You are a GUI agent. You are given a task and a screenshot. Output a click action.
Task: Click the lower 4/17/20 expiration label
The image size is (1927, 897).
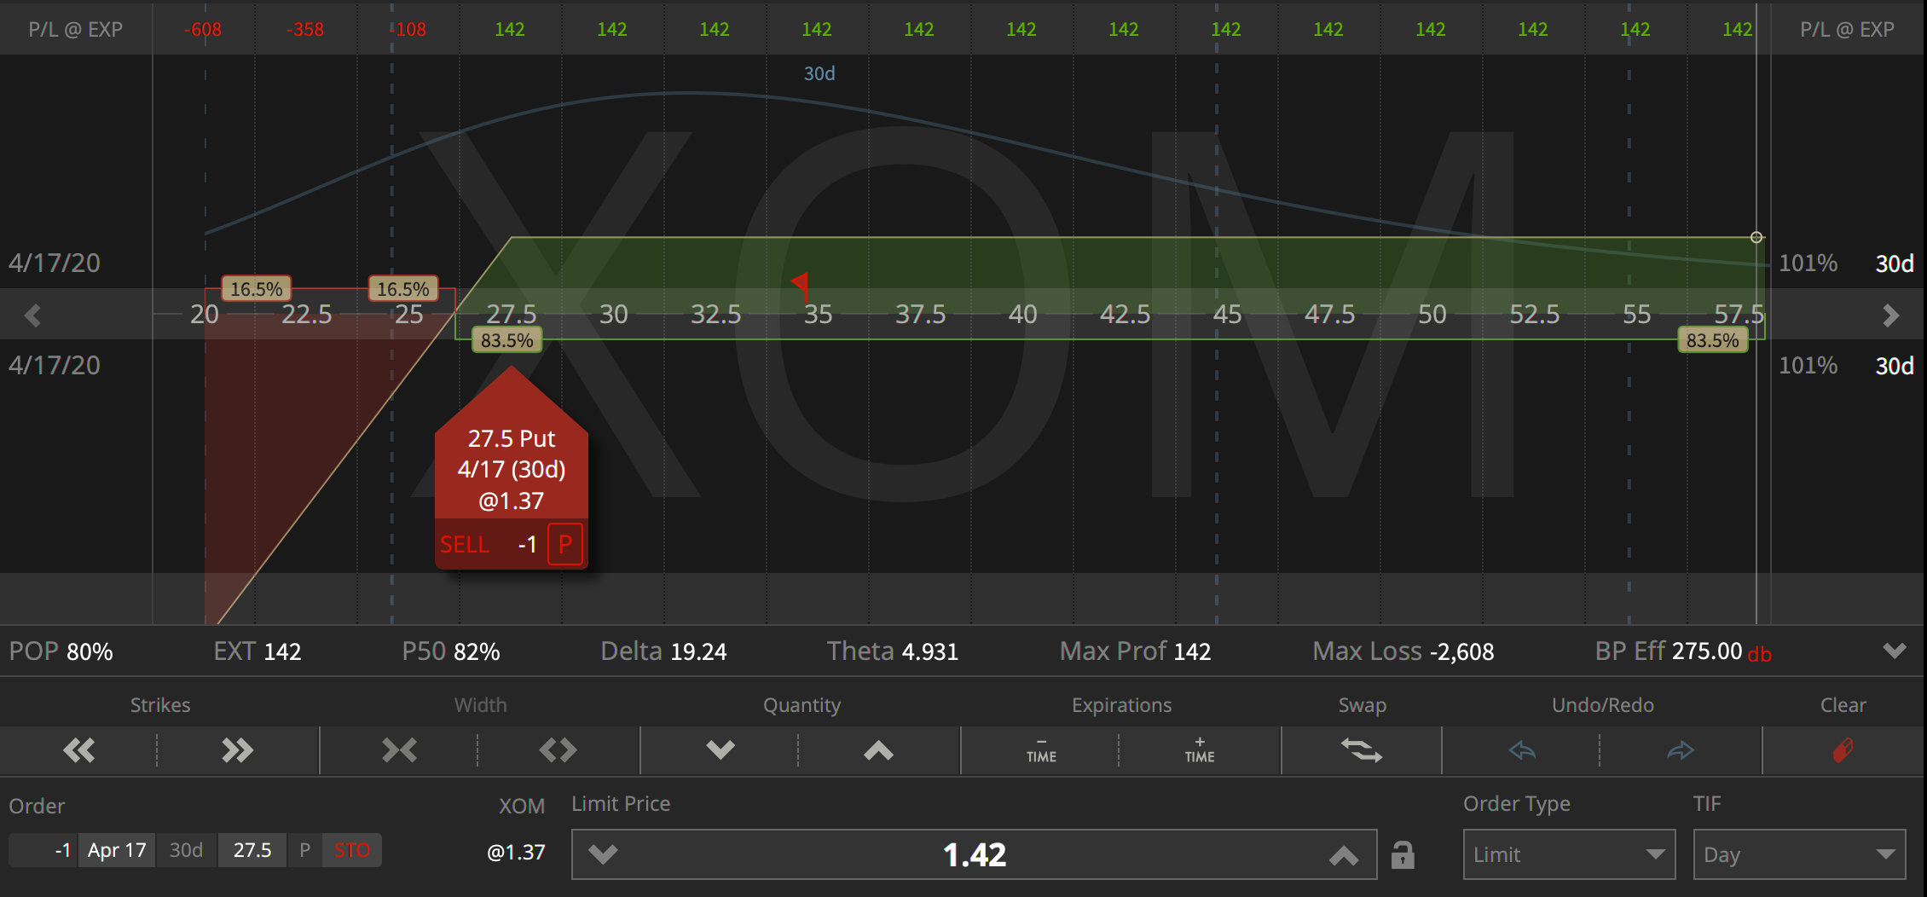coord(55,365)
